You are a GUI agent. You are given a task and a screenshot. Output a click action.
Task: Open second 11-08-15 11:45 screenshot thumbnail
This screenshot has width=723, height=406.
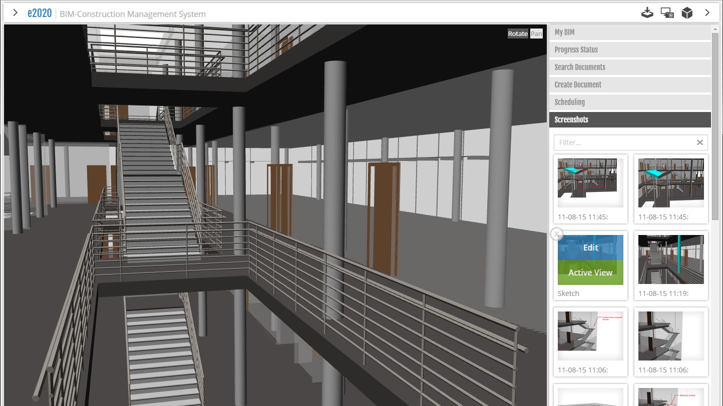tap(671, 183)
